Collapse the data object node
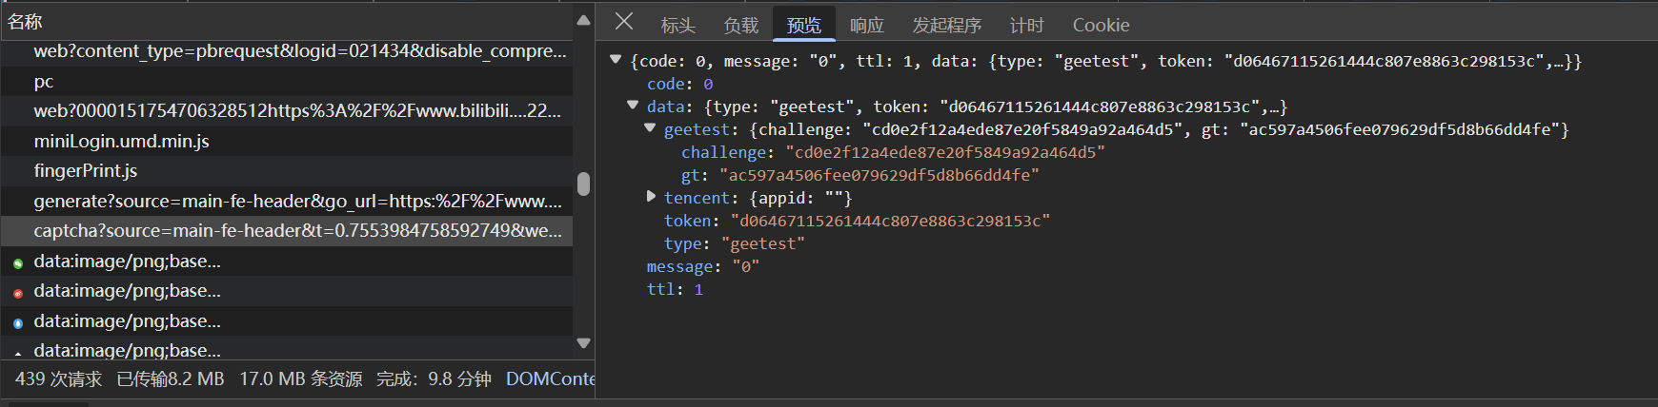 (633, 106)
